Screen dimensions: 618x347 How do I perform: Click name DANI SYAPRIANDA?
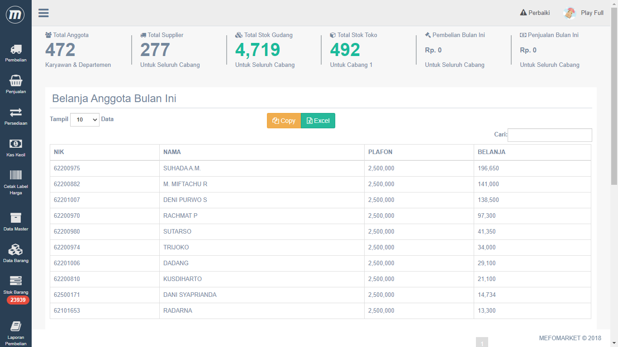tap(190, 295)
